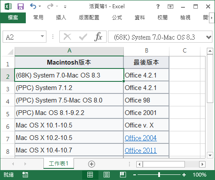The width and height of the screenshot is (215, 180).
Task: Undo the last action
Action: click(x=33, y=6)
